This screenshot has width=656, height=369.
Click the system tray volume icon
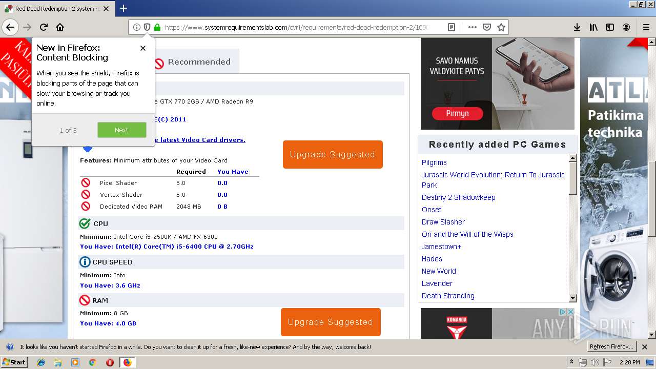[x=594, y=362]
